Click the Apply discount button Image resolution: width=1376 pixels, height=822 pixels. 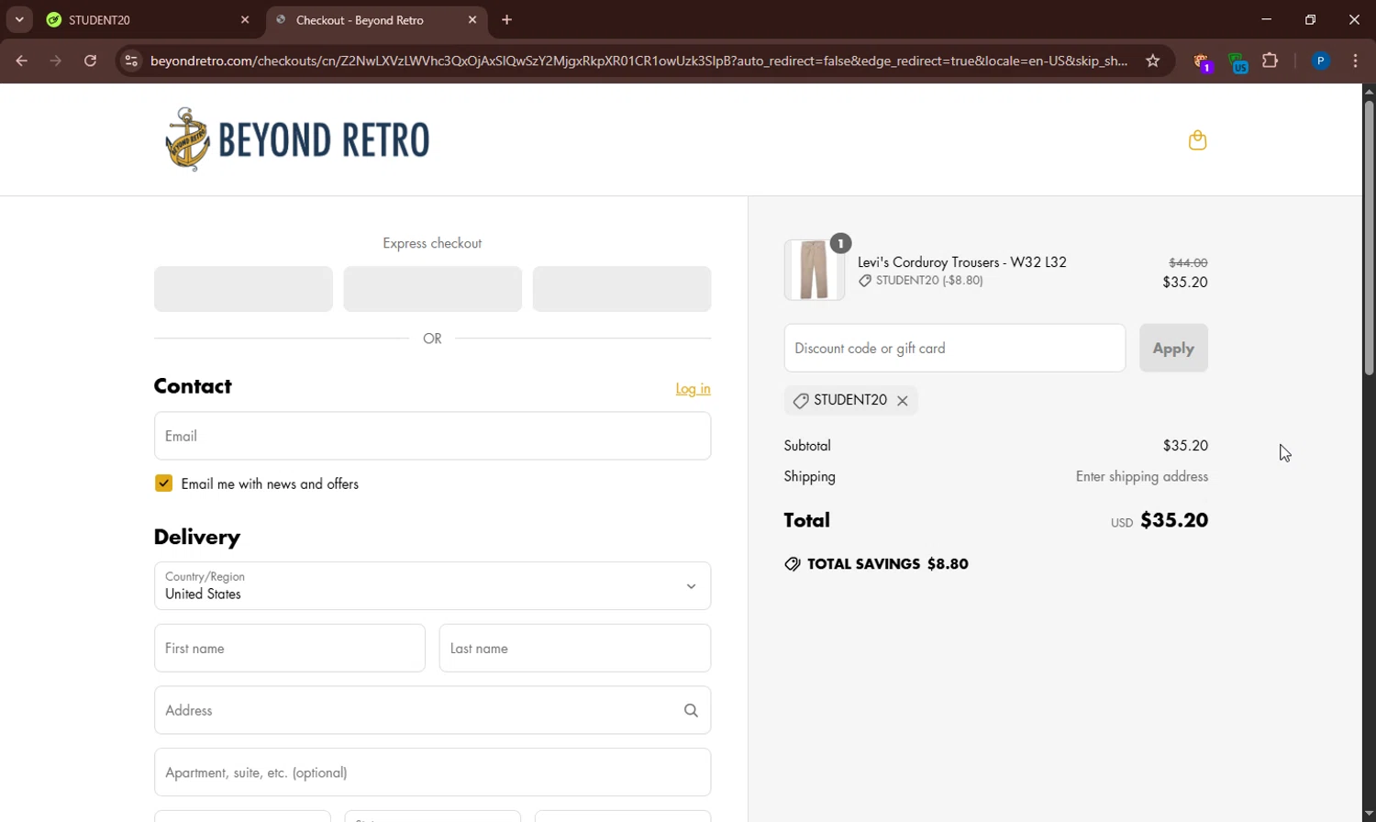coord(1173,348)
